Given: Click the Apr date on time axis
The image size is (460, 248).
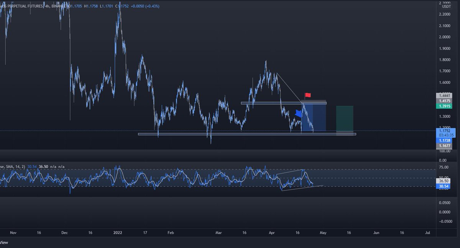Looking at the screenshot, I should coord(272,233).
